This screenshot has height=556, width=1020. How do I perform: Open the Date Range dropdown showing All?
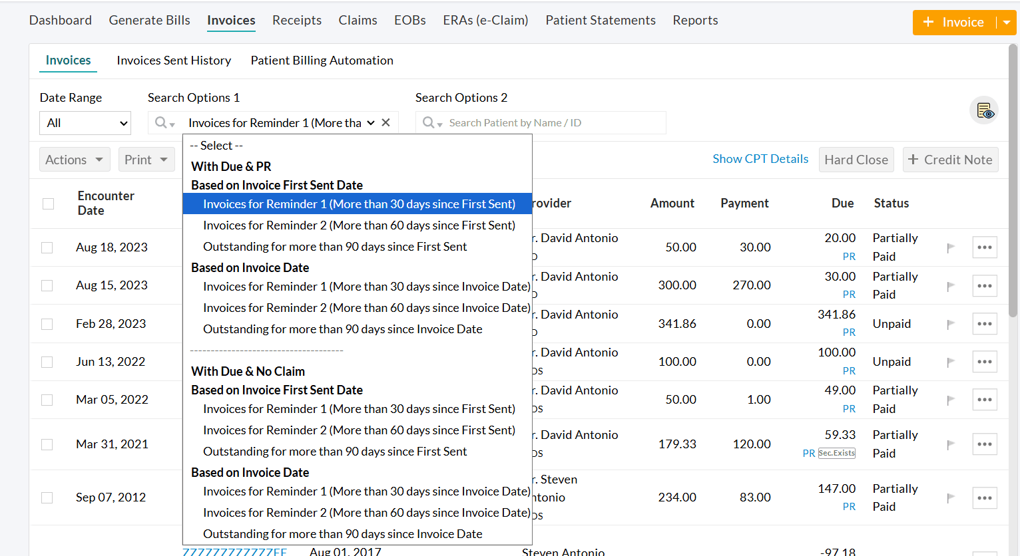85,123
